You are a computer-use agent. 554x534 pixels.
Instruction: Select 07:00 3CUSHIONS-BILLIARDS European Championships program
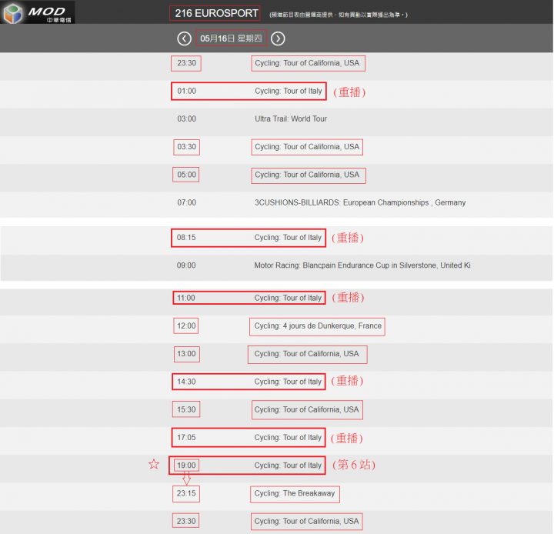277,205
